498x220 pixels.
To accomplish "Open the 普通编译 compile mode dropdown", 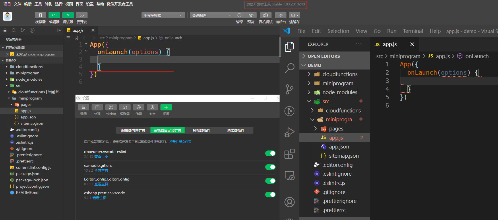I will point(212,15).
